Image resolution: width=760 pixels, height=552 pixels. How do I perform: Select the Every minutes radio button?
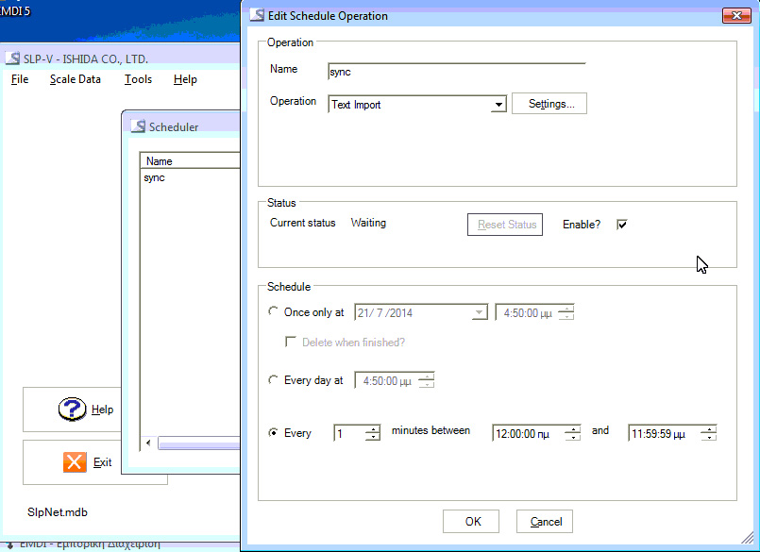[x=274, y=433]
